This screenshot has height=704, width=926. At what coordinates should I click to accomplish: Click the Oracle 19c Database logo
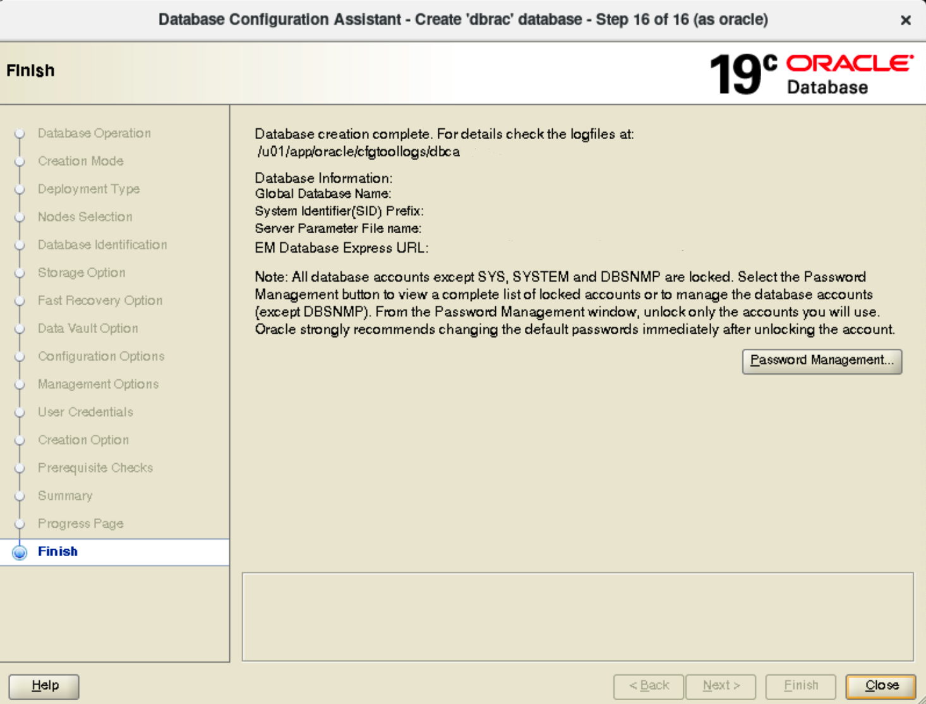[811, 74]
